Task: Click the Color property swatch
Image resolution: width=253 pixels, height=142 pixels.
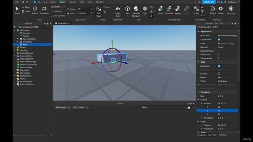Action: (219, 43)
